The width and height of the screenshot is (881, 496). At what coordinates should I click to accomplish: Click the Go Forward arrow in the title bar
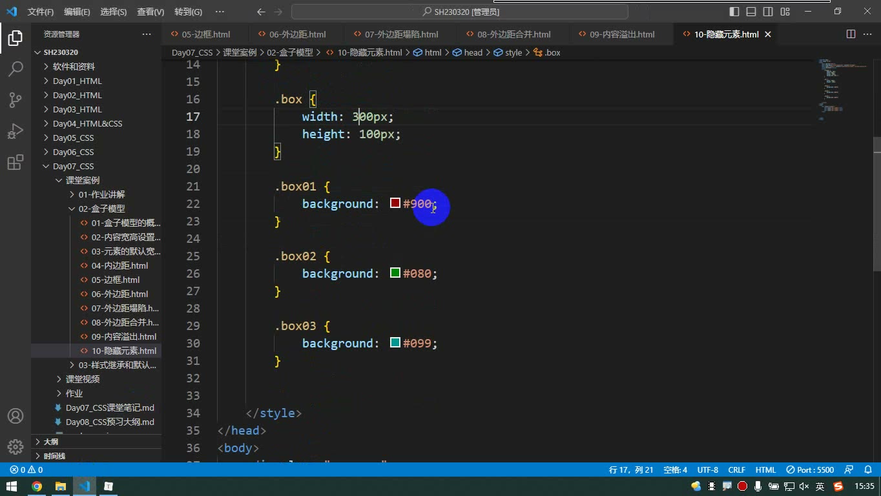278,12
